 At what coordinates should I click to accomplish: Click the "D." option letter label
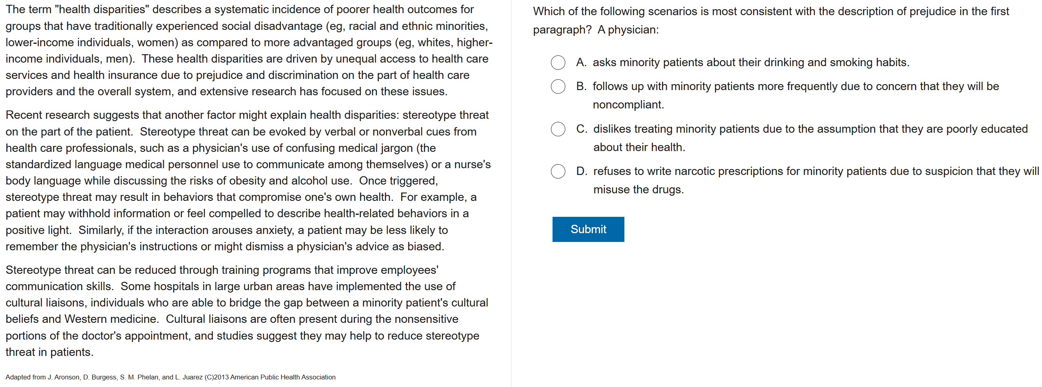582,171
